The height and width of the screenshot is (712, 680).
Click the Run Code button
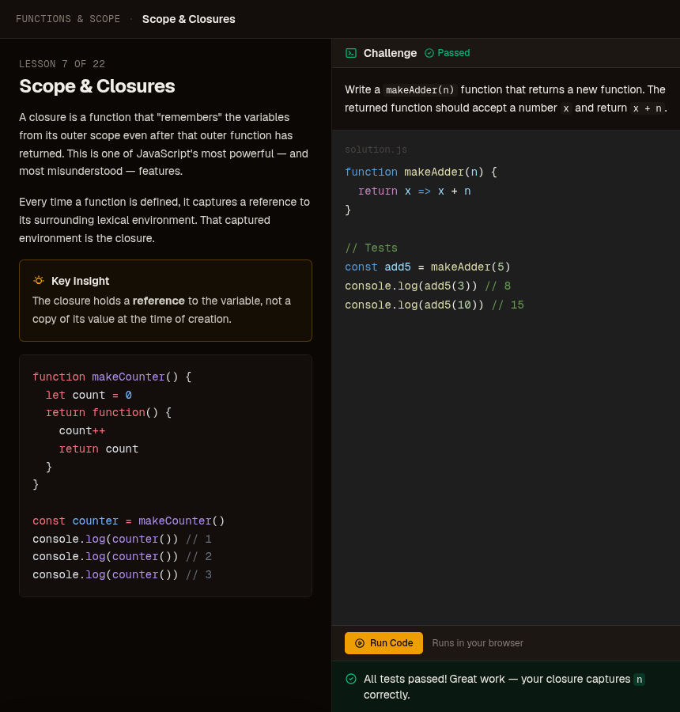click(x=383, y=643)
